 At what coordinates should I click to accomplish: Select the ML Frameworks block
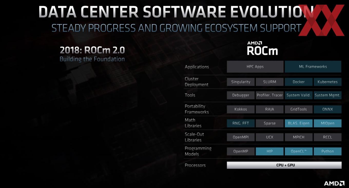tap(313, 67)
